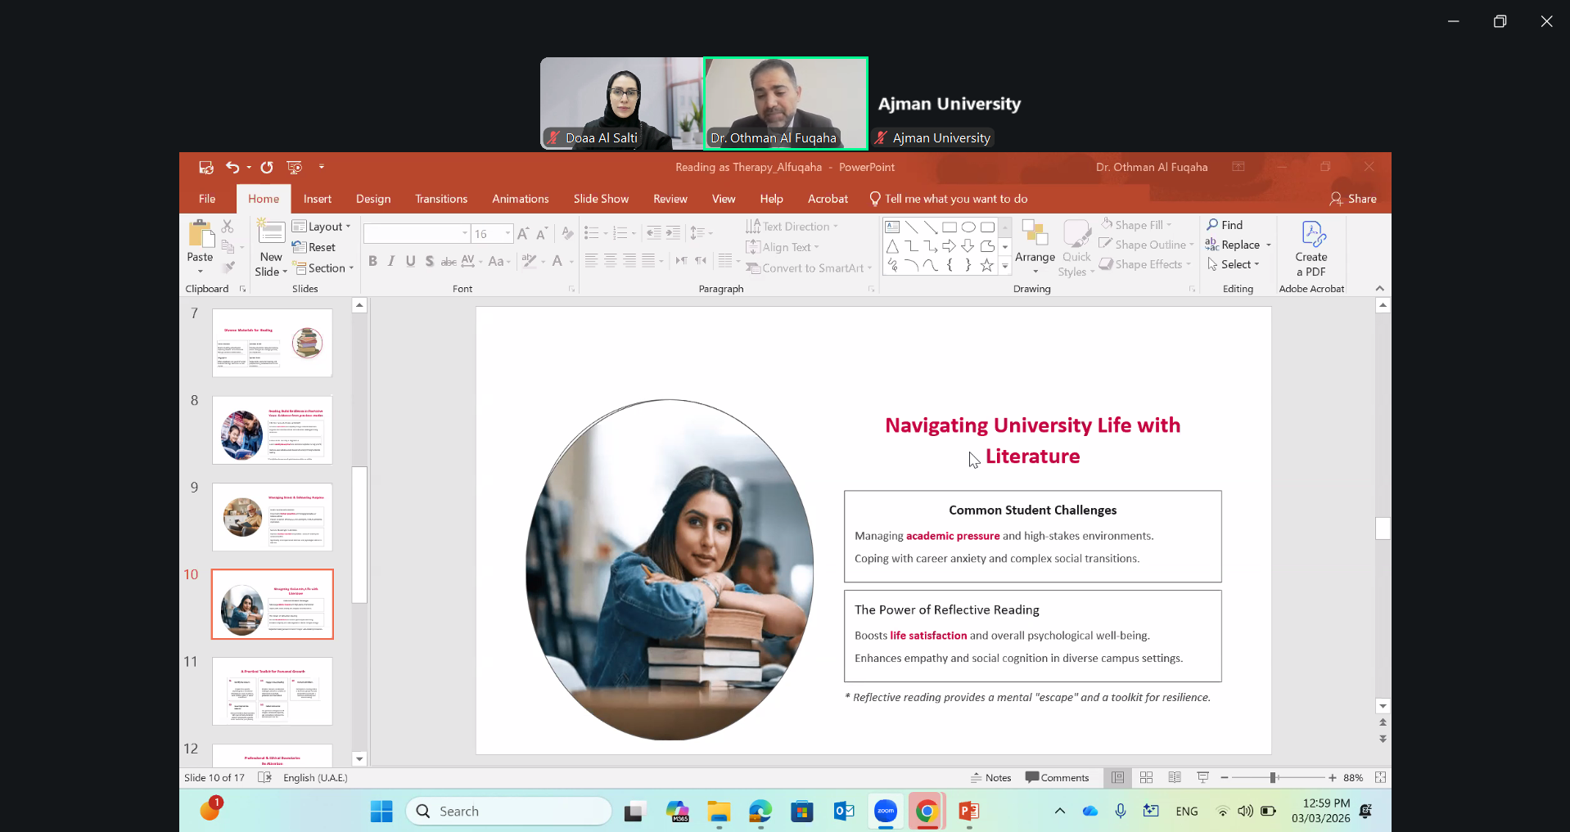Expand the Select dropdown in Editing
The image size is (1570, 832).
pos(1234,264)
